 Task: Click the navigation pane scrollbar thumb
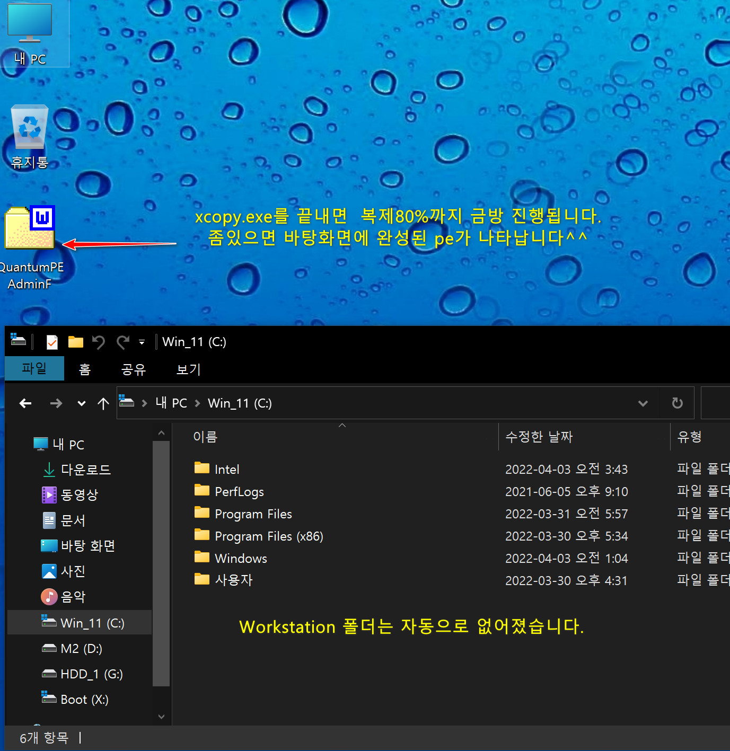[x=161, y=564]
